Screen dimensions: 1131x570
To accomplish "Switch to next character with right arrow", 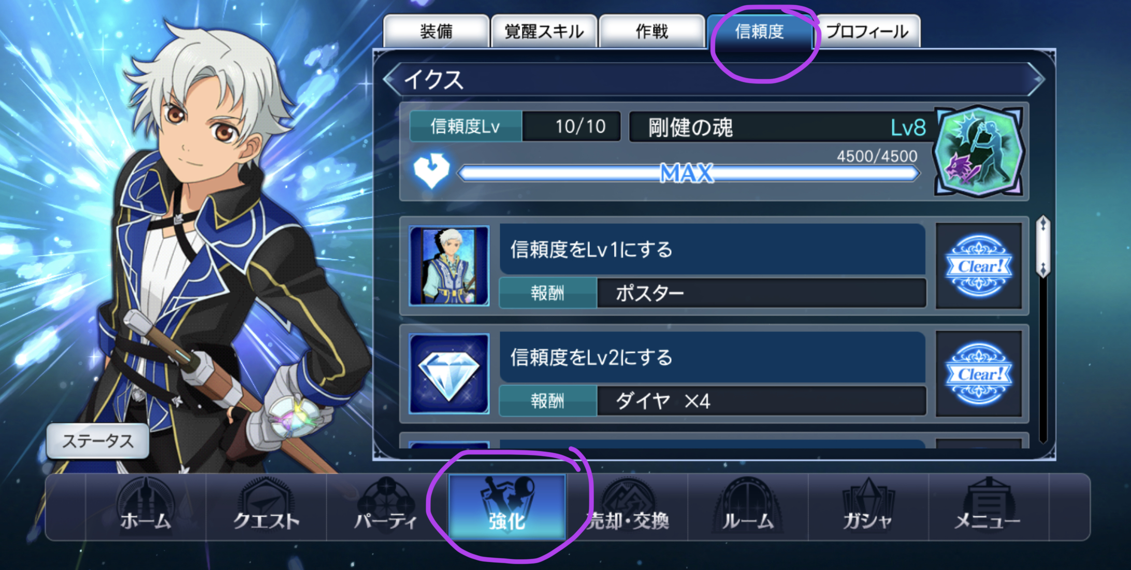I will coord(1036,79).
